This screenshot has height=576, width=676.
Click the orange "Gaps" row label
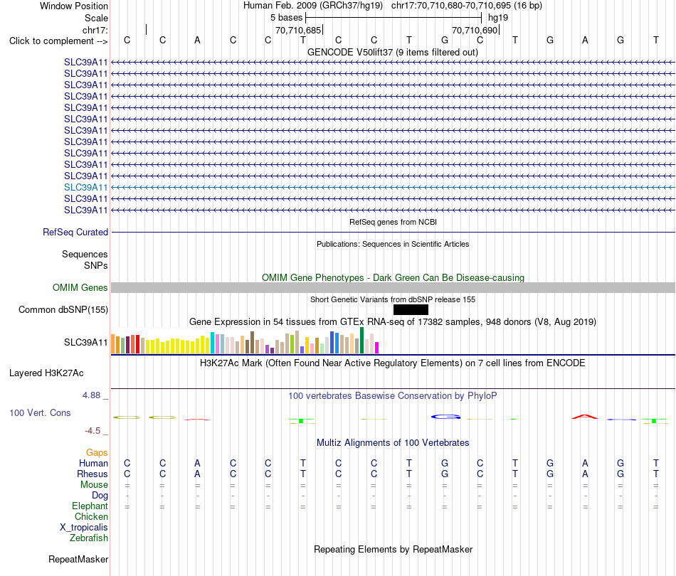[x=97, y=452]
